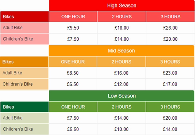
Task: Click Children's Bike label in Mid Season
Action: (x=25, y=84)
